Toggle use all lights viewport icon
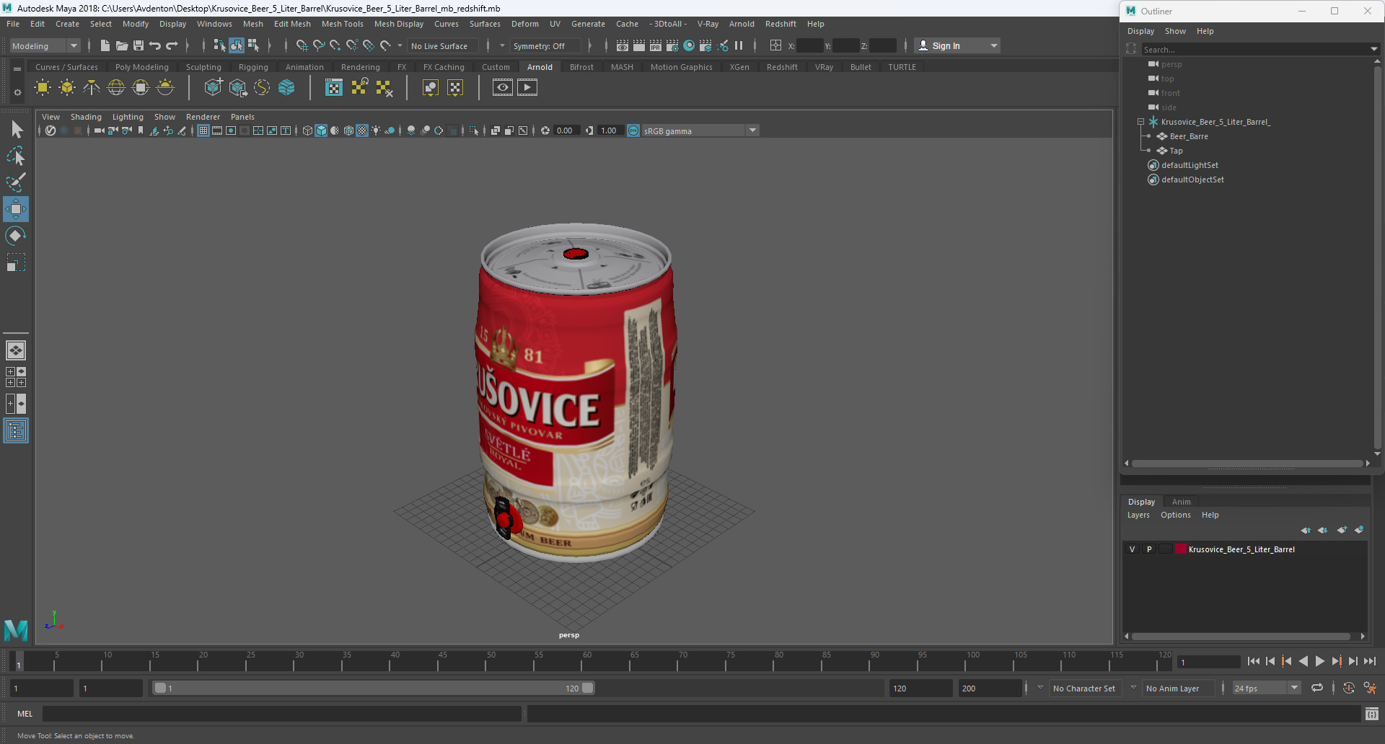 tap(376, 130)
